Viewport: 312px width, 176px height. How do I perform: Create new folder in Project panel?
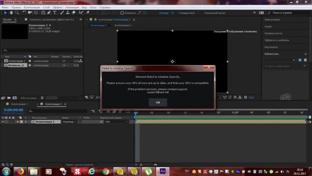9,98
